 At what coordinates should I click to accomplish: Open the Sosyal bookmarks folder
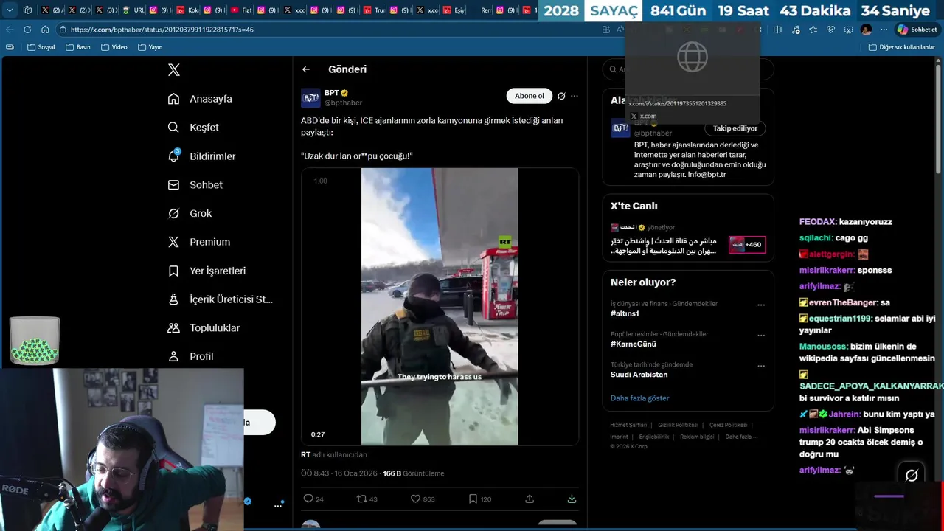(41, 47)
